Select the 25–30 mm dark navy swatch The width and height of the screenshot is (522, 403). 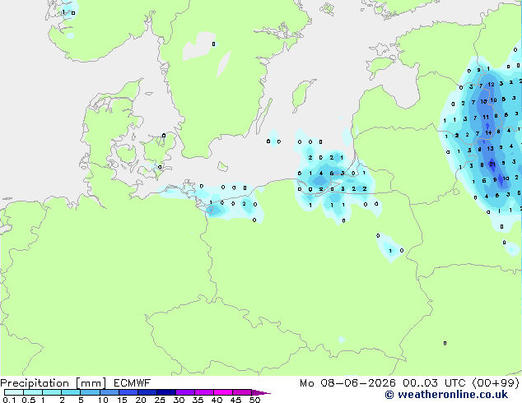click(x=166, y=392)
